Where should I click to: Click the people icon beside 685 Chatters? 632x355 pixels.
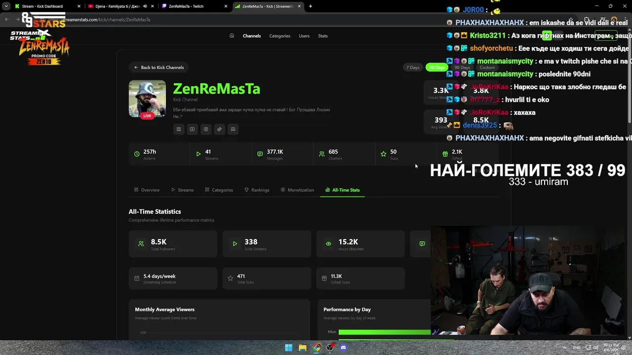tap(322, 154)
